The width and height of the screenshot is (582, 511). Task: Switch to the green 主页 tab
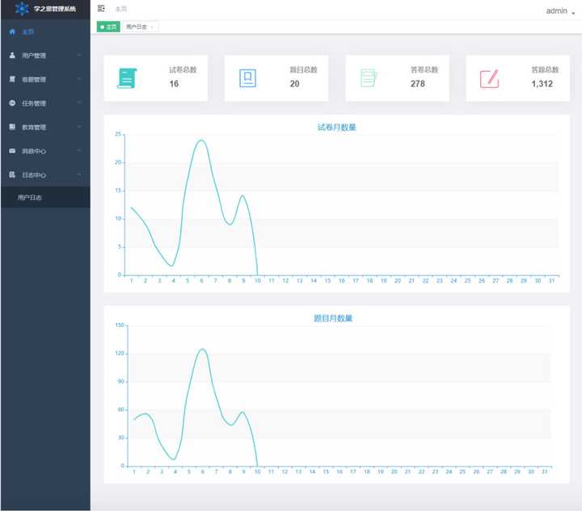(108, 27)
